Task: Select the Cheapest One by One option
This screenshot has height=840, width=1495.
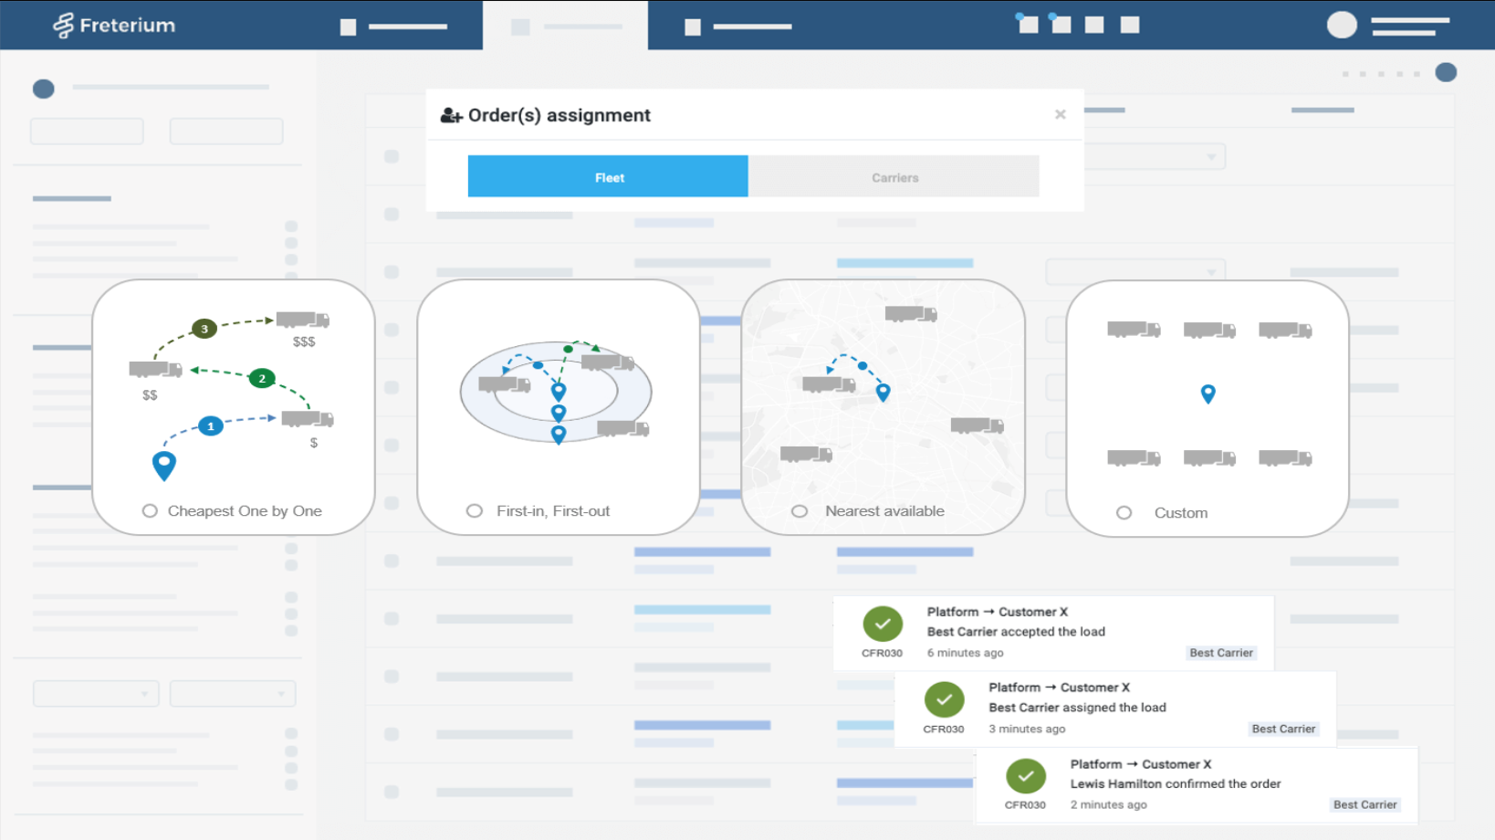Action: point(151,511)
